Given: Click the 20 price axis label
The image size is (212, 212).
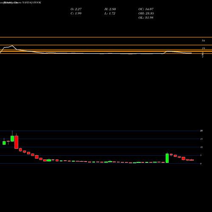Looking at the screenshot, I should [x=201, y=131].
